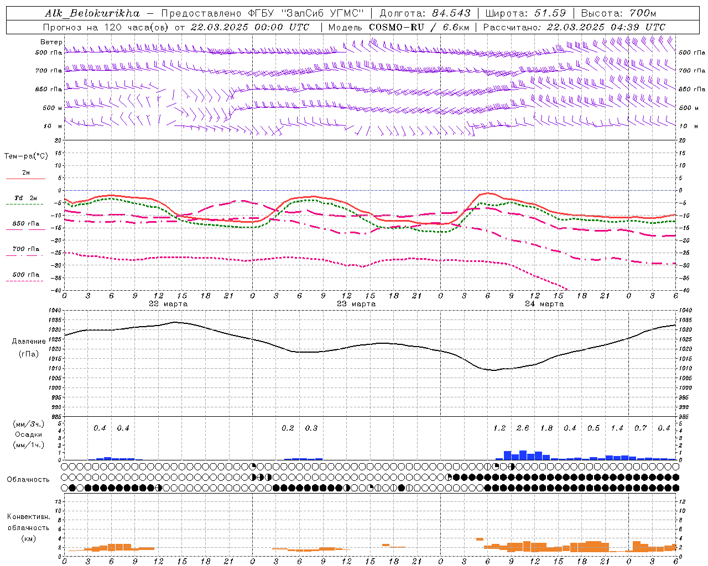Screen dimensions: 708x566
Task: Click the 22 марта date label
Action: click(x=168, y=304)
